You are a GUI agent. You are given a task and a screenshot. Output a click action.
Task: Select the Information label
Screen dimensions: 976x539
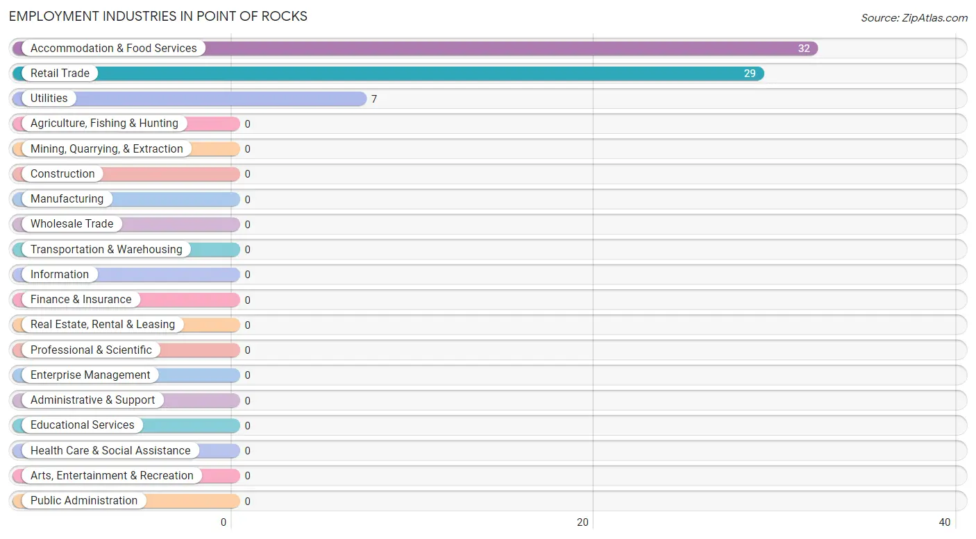tap(60, 275)
